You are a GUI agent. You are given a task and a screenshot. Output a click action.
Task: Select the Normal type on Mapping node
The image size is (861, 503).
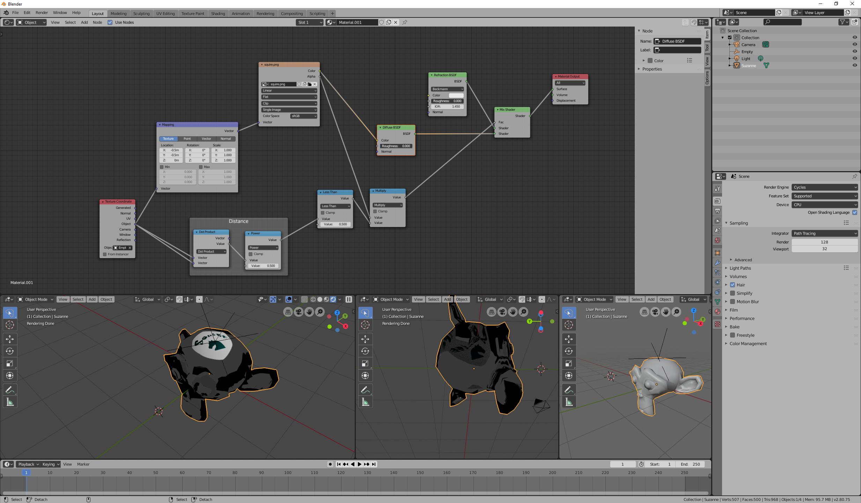tap(226, 139)
